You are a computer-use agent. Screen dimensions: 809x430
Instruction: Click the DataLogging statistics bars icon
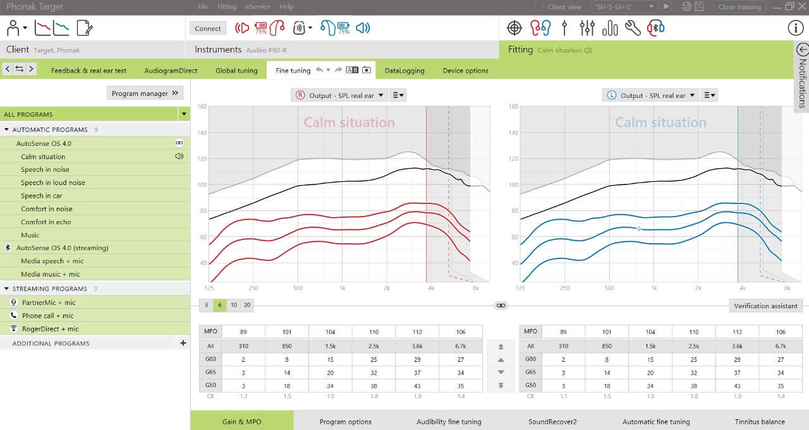tap(610, 27)
